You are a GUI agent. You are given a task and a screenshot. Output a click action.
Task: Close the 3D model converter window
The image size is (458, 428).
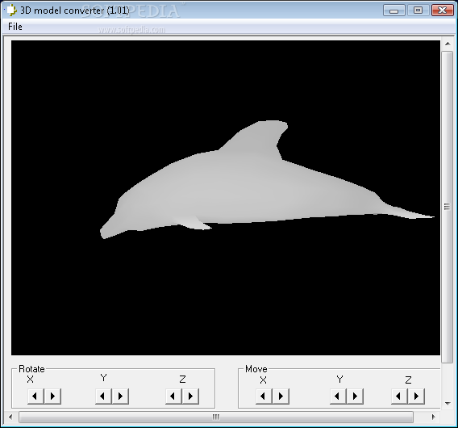[442, 10]
